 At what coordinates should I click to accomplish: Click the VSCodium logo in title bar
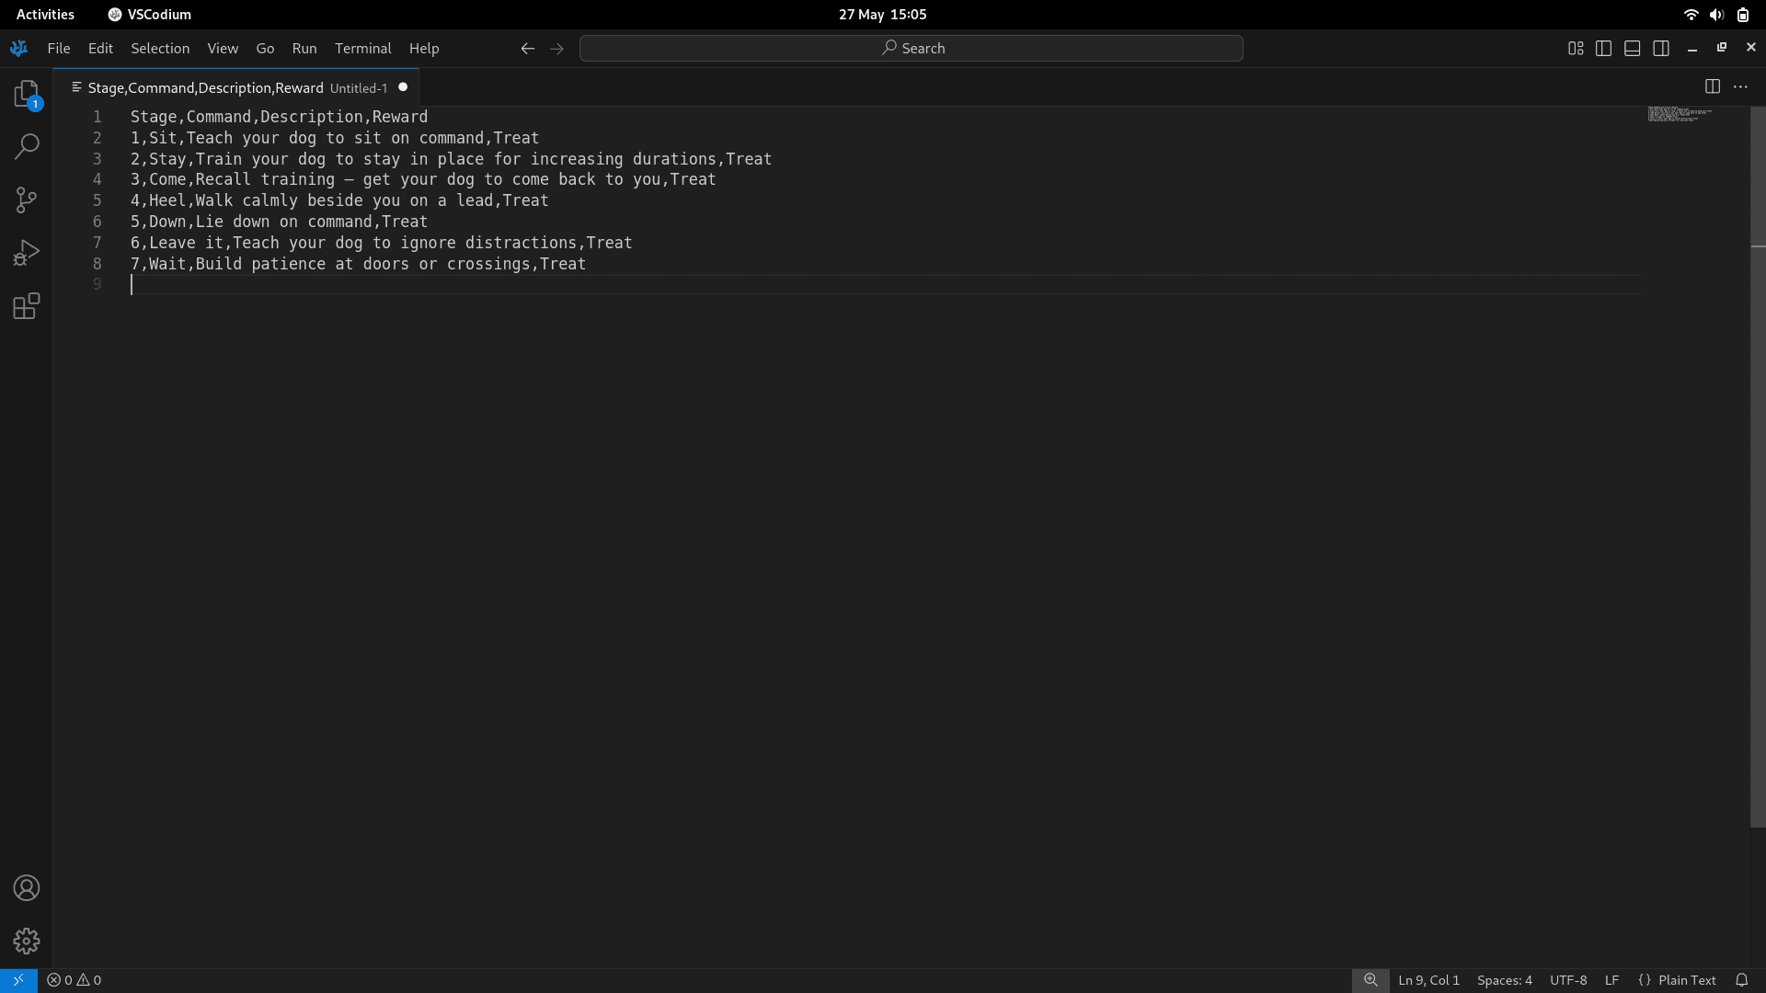[19, 48]
